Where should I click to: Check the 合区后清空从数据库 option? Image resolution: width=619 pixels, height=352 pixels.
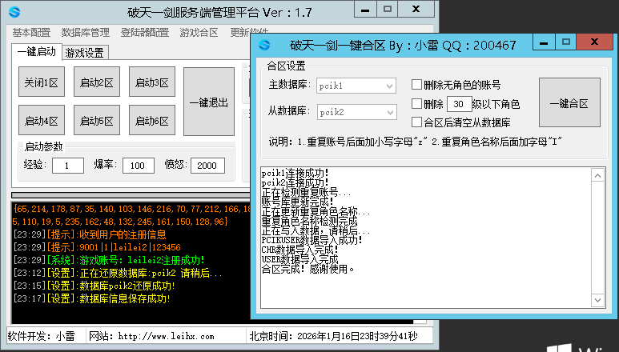click(416, 122)
